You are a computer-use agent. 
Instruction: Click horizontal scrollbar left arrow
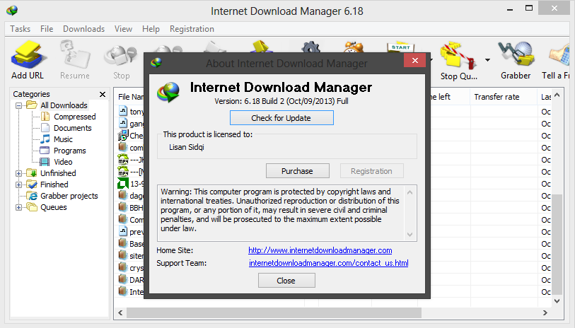coord(120,312)
